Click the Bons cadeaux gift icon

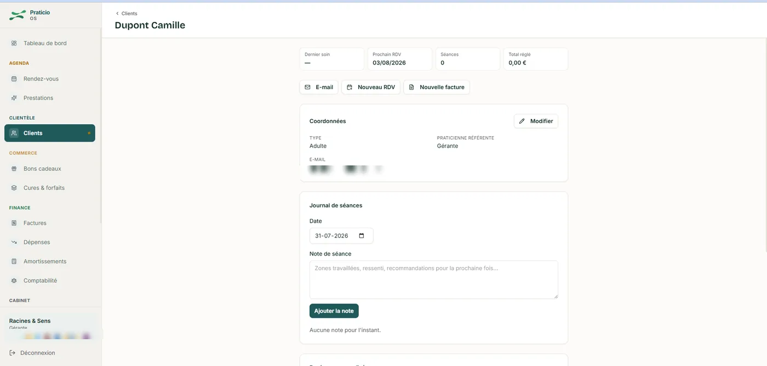(x=14, y=169)
